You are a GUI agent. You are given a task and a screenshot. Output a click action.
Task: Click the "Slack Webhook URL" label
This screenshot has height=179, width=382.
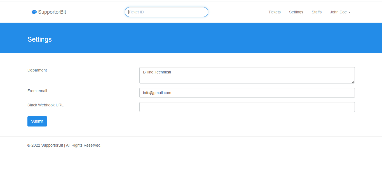[45, 105]
